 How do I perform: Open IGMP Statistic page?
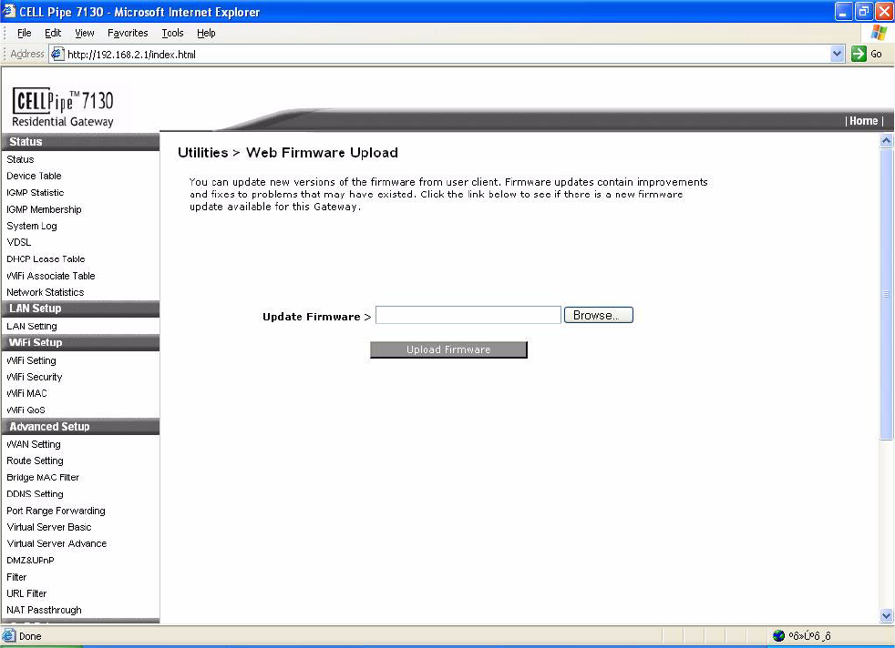(36, 193)
